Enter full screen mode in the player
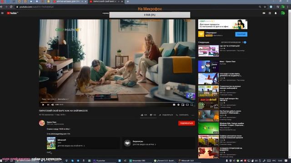This screenshot has width=291, height=163. click(x=192, y=105)
